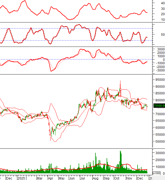Click the oscillator lower dashed oversold line
Image resolution: width=165 pixels, height=180 pixels.
[x=80, y=40]
